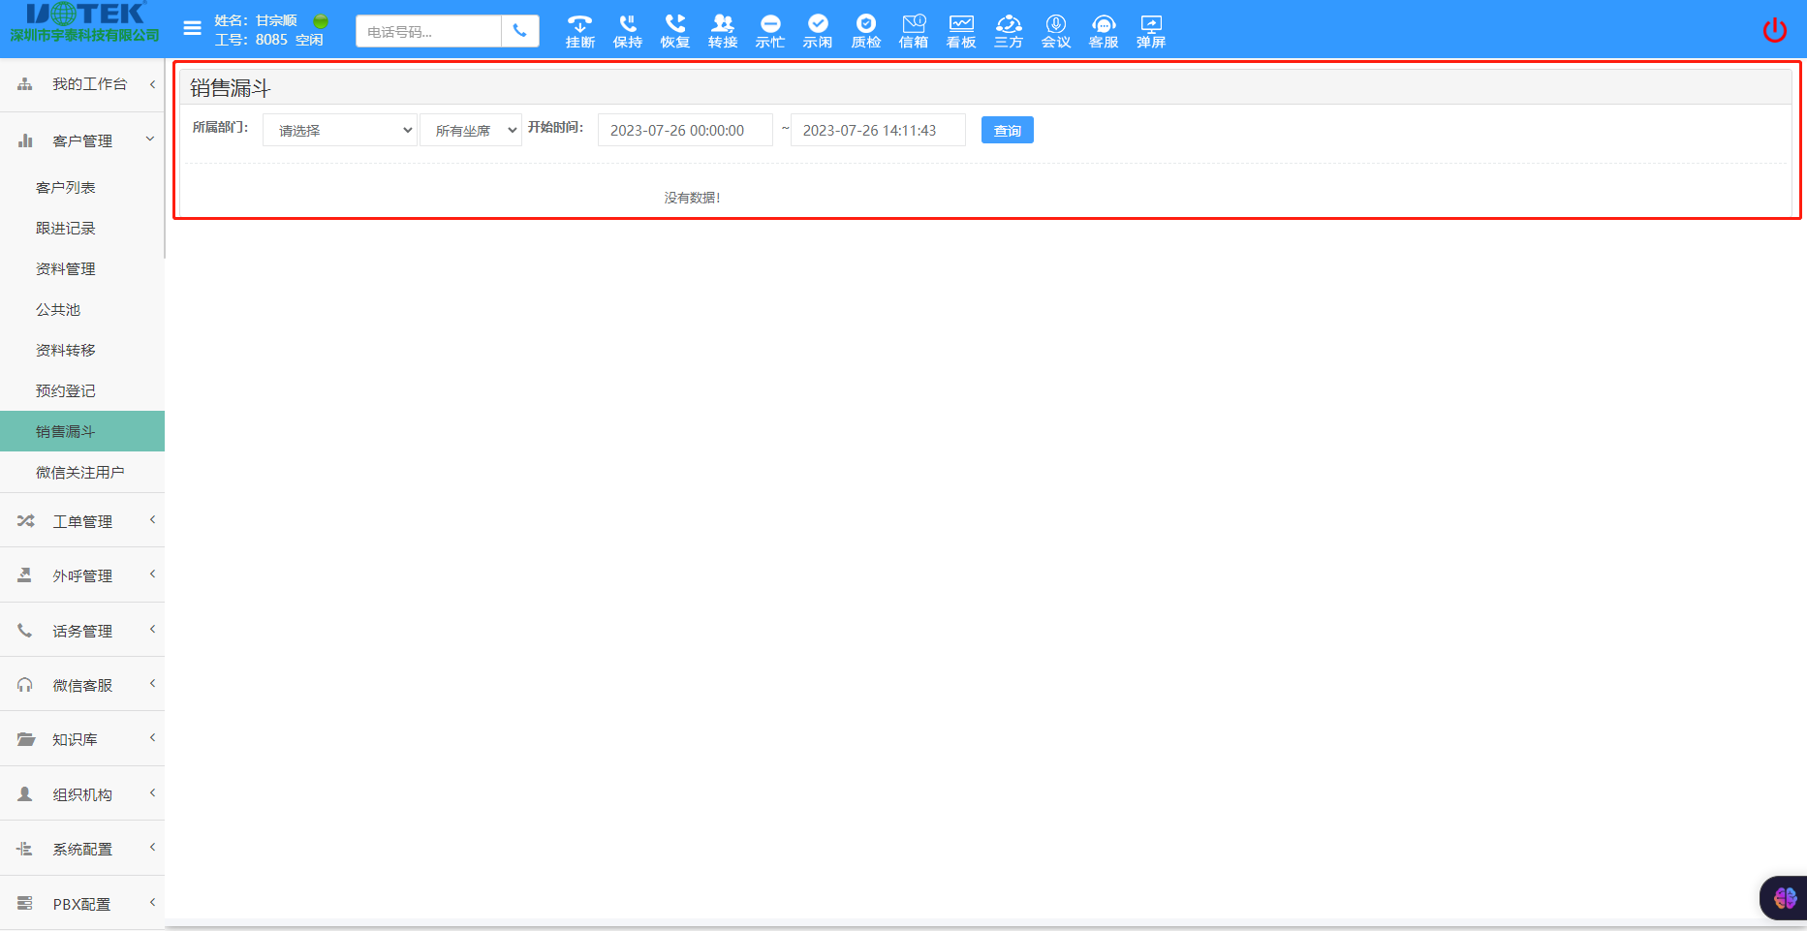Click the 查询 search button
The image size is (1807, 931).
point(1007,130)
